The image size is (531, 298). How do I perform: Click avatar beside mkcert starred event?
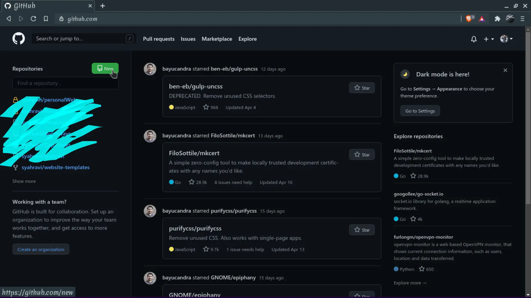[150, 136]
